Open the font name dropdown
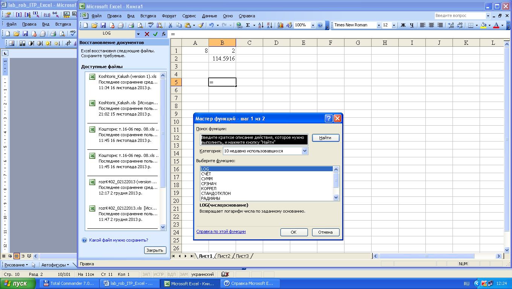This screenshot has width=512, height=289. 379,25
